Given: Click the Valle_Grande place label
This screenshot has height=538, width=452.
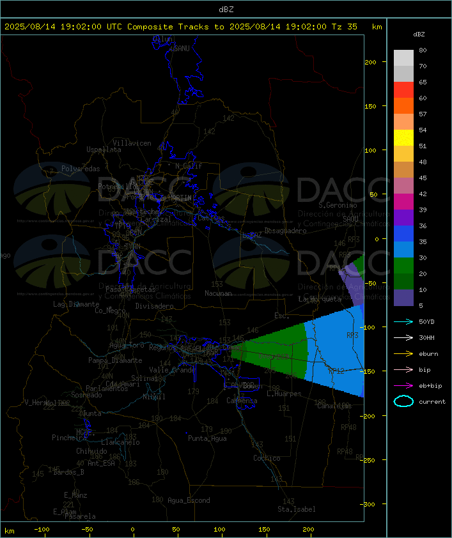Looking at the screenshot, I should click(173, 370).
